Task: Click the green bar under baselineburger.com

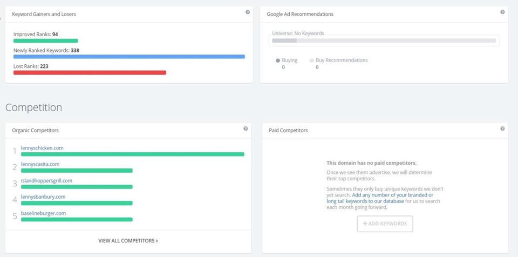Action: coord(77,220)
